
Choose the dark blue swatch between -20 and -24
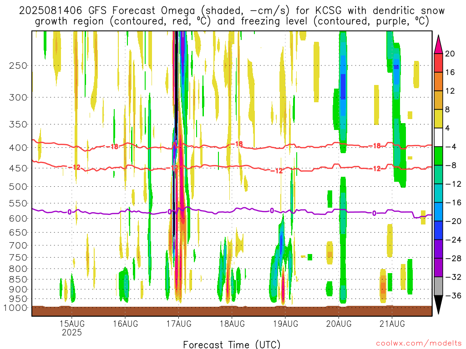click(438, 230)
